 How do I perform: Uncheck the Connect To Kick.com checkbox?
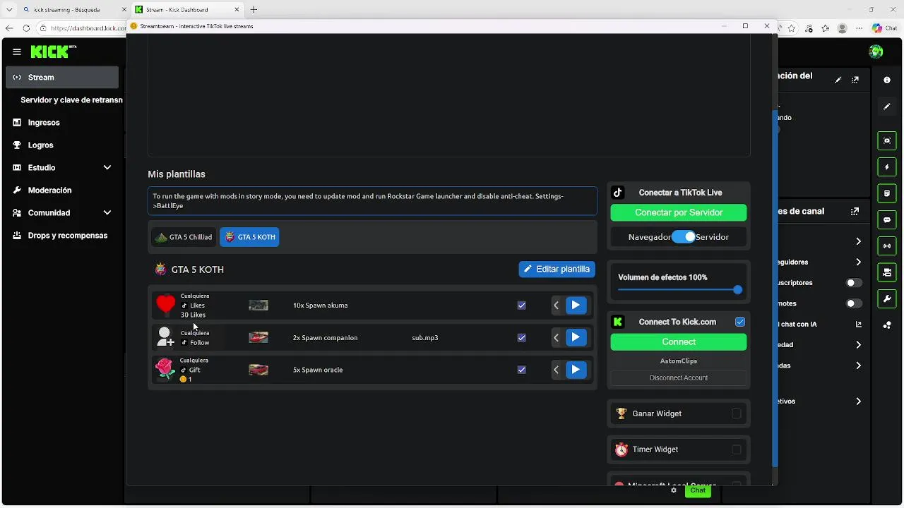(x=740, y=322)
